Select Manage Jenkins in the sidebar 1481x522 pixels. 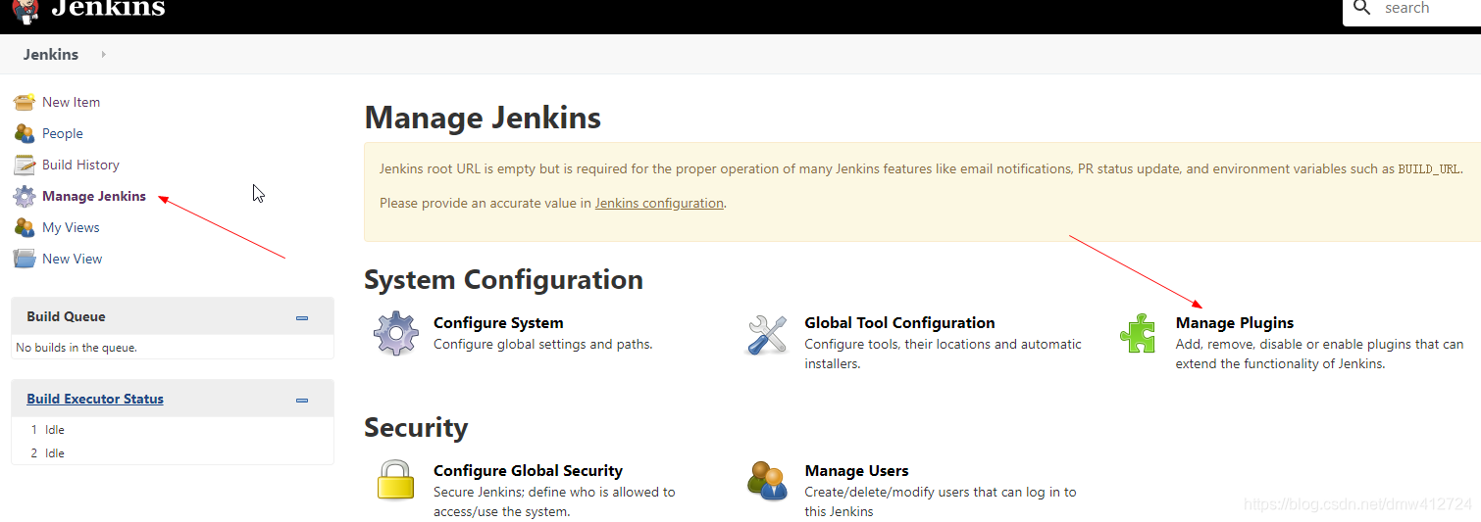pyautogui.click(x=94, y=196)
